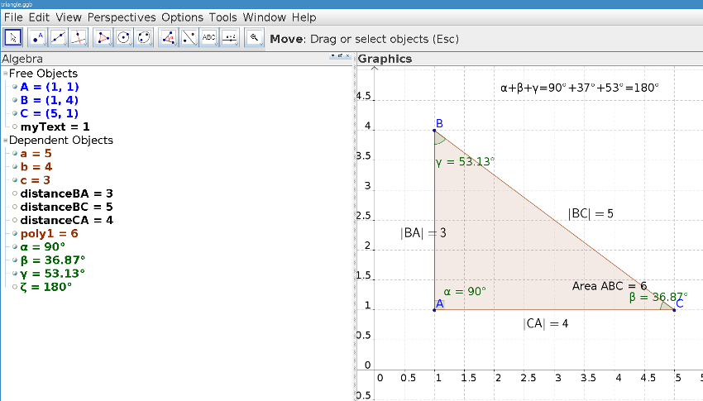Select 'ζ = 180°' entry
The width and height of the screenshot is (703, 401).
pyautogui.click(x=46, y=287)
